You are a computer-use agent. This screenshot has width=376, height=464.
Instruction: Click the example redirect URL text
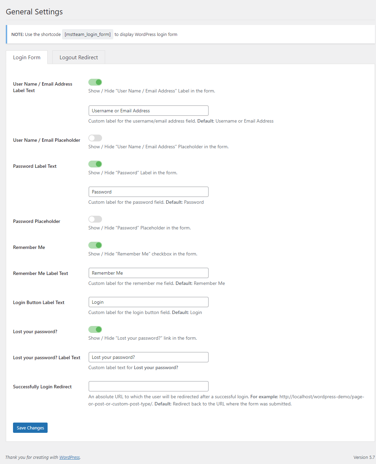[321, 397]
